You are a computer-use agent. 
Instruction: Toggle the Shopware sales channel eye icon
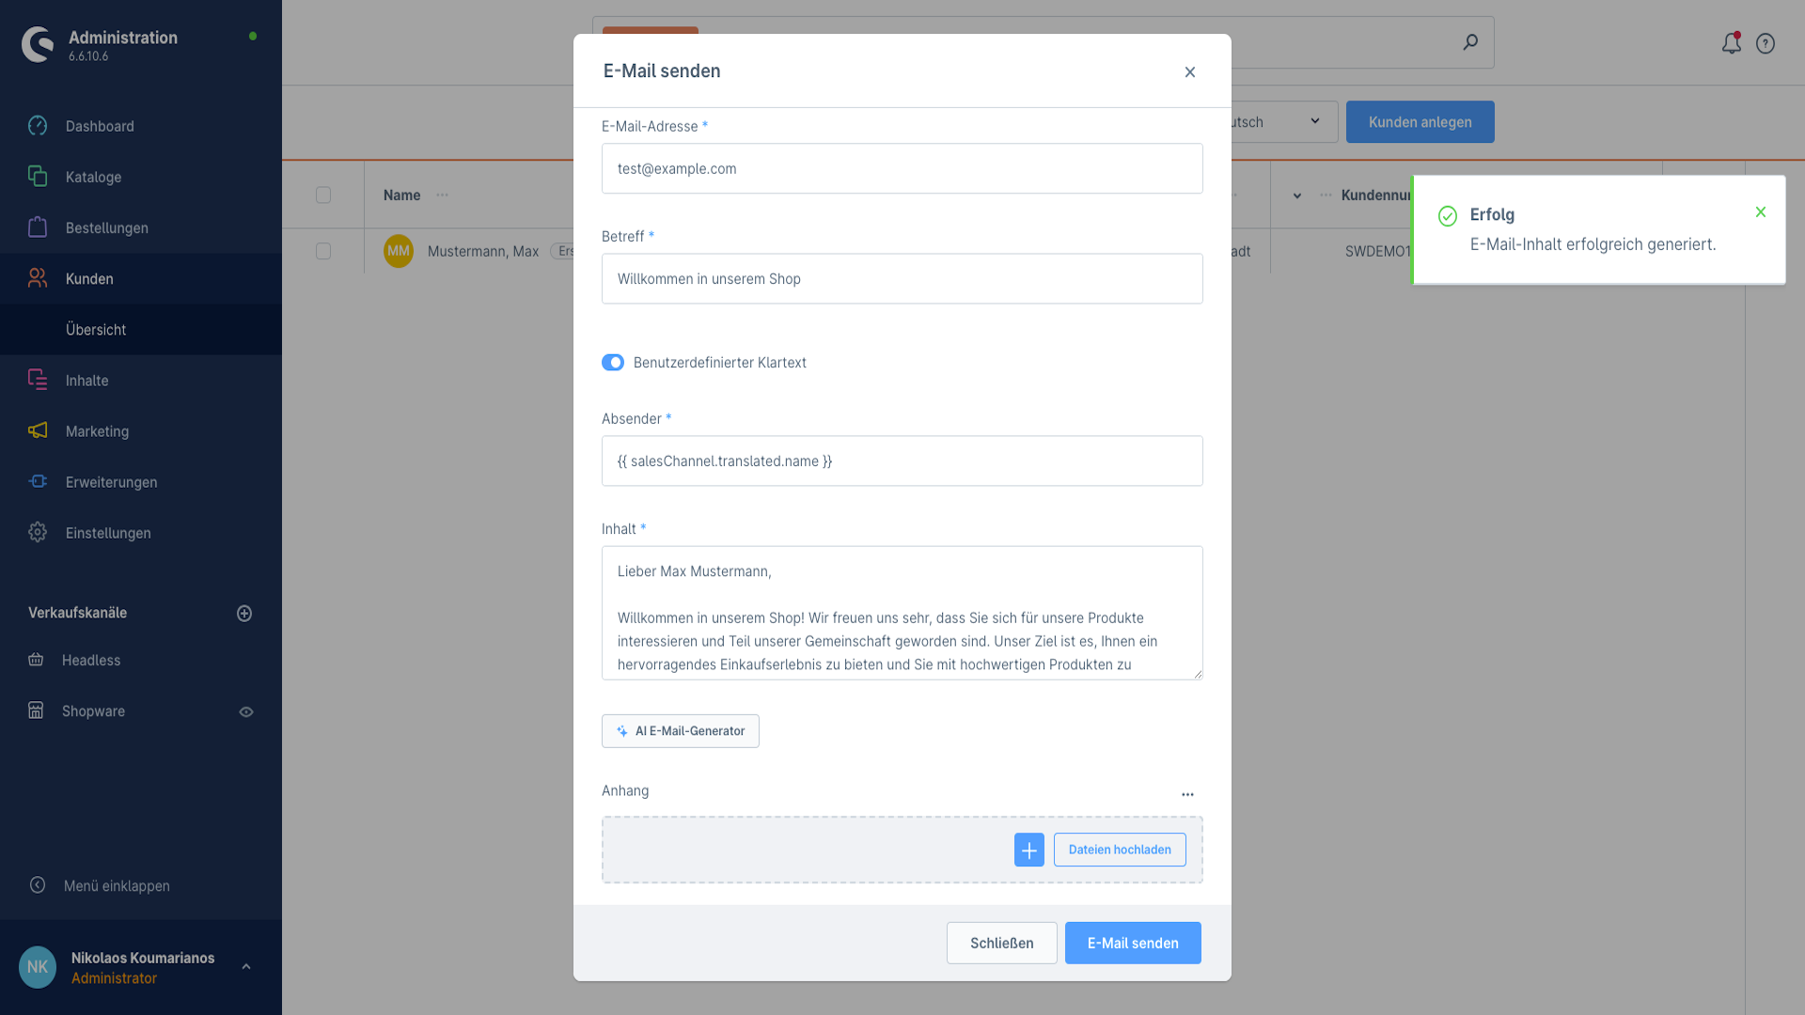click(246, 712)
